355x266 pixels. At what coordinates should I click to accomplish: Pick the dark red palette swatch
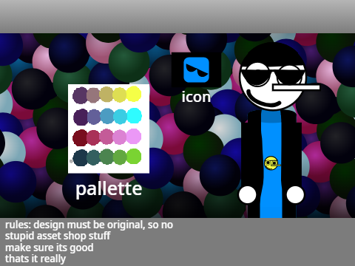click(80, 137)
